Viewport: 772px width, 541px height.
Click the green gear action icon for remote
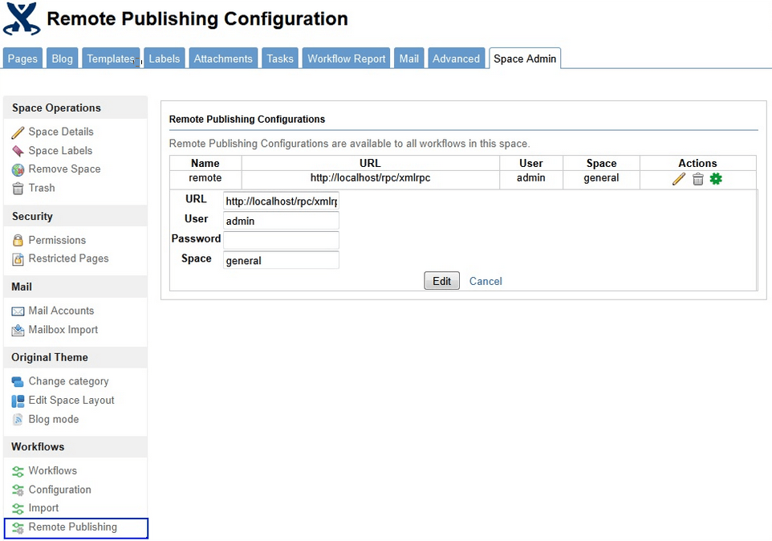tap(716, 178)
